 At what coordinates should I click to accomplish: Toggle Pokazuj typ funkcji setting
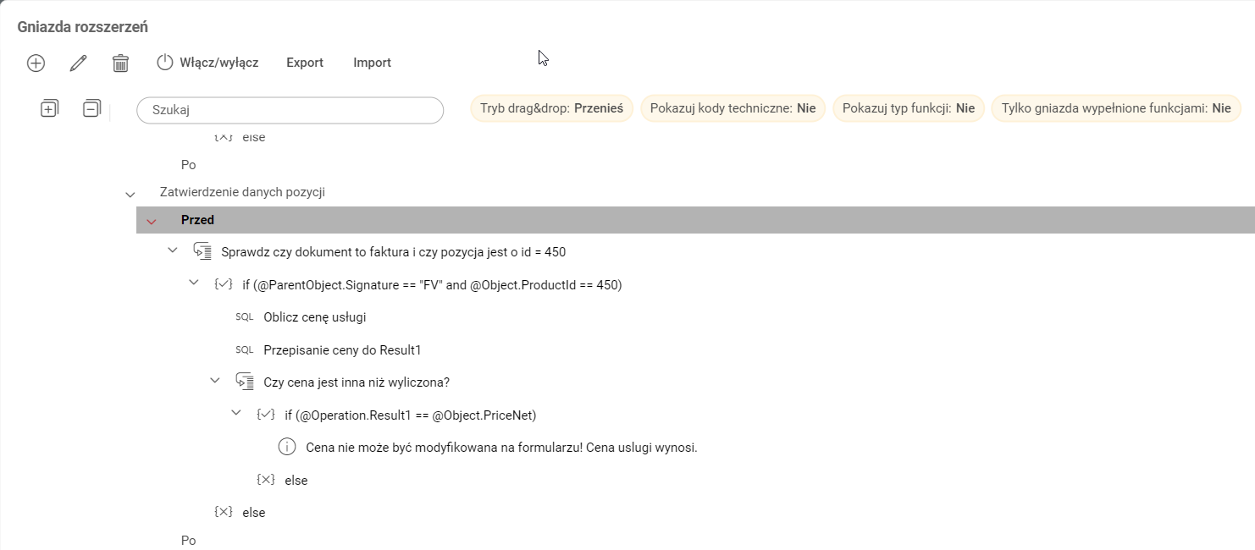[908, 108]
